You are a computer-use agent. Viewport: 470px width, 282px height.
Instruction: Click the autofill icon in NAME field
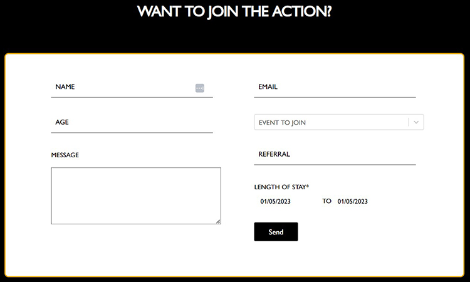(x=200, y=88)
